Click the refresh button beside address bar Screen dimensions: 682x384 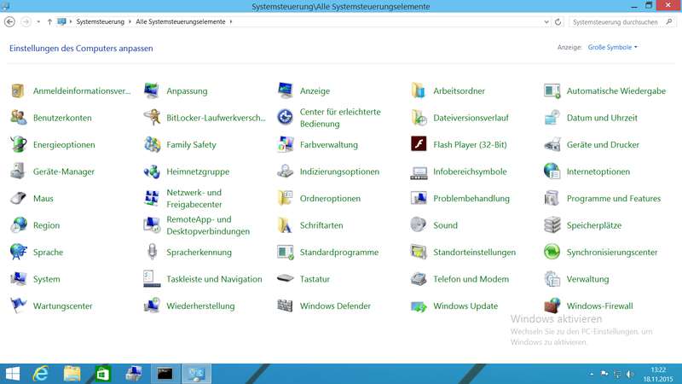point(558,21)
